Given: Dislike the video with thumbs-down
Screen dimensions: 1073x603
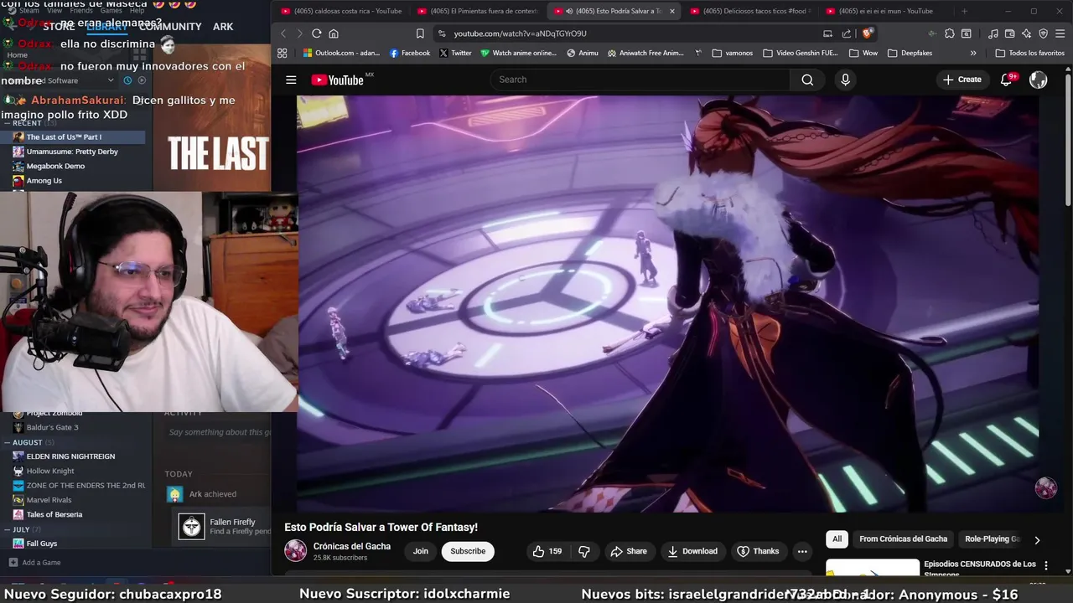Looking at the screenshot, I should click(584, 551).
